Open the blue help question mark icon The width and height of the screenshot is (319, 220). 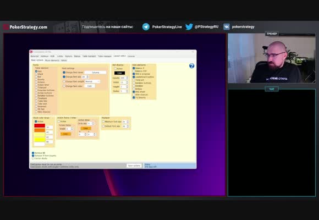click(x=191, y=66)
